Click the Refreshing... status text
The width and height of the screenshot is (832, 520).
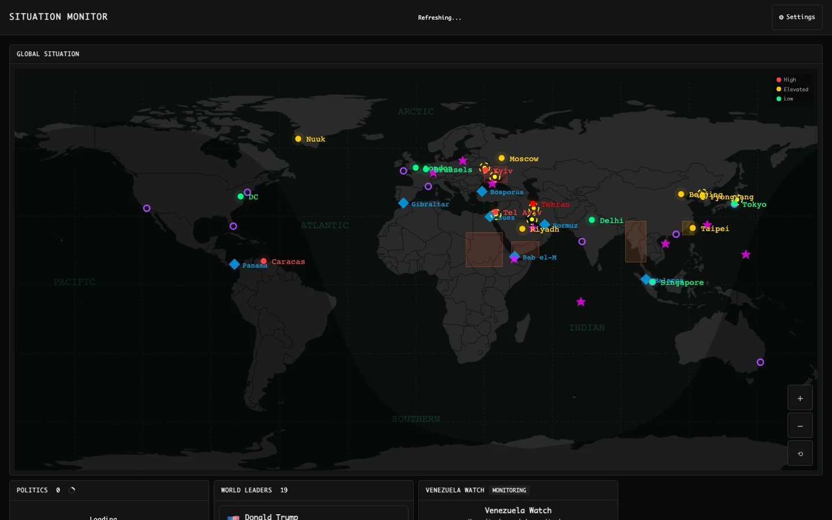440,17
